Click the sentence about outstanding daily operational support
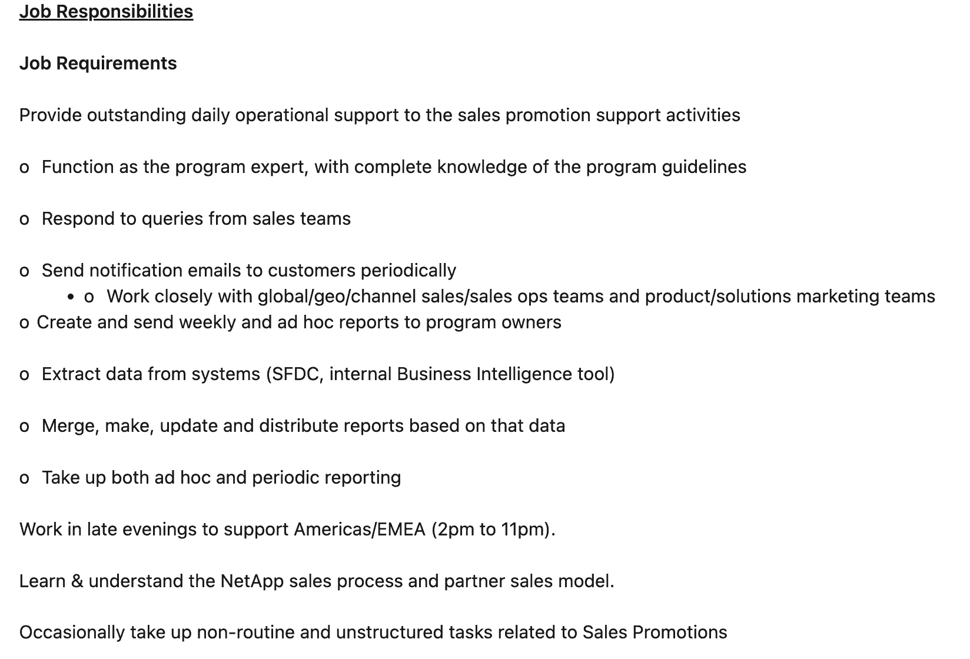 [x=380, y=115]
